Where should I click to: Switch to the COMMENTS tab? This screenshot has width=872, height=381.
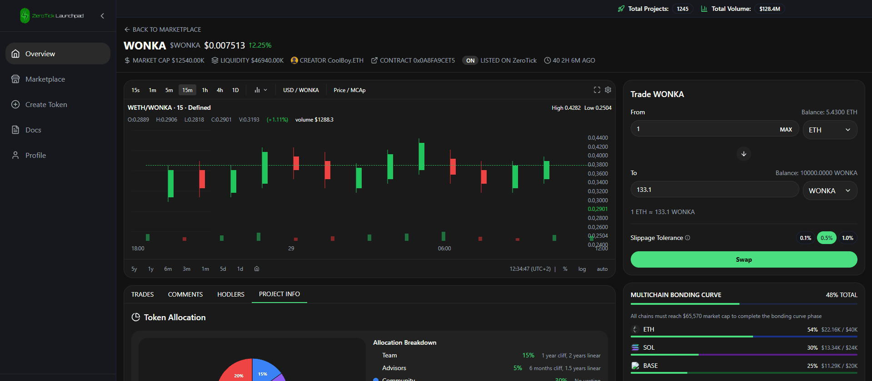pyautogui.click(x=185, y=294)
